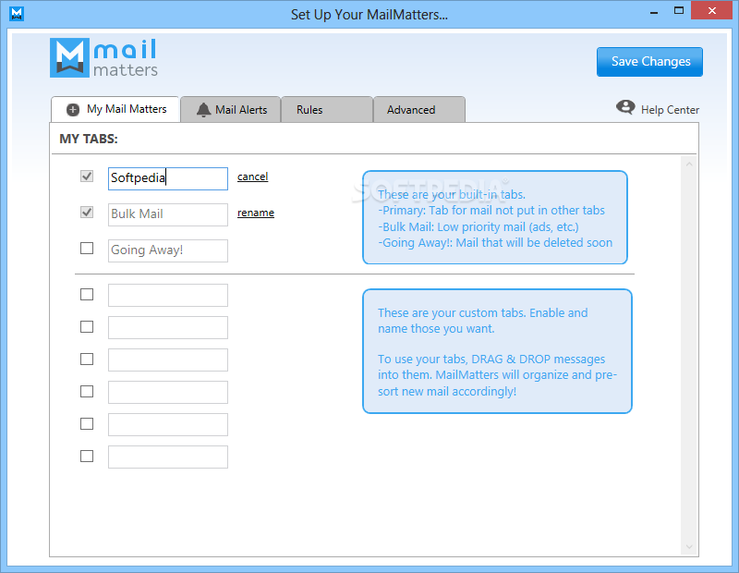Click the cancel link next to Softpedia
This screenshot has width=739, height=573.
tap(252, 177)
